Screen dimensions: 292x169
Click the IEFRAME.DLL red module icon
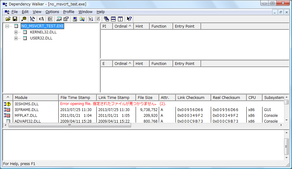tap(8, 110)
